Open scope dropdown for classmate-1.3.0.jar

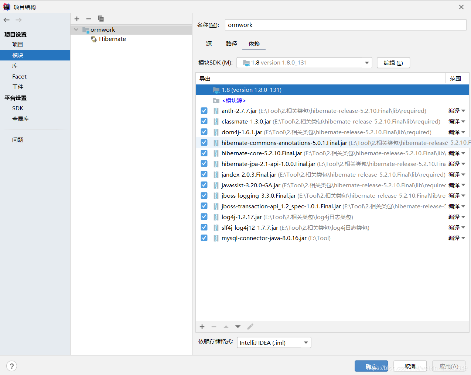click(457, 121)
